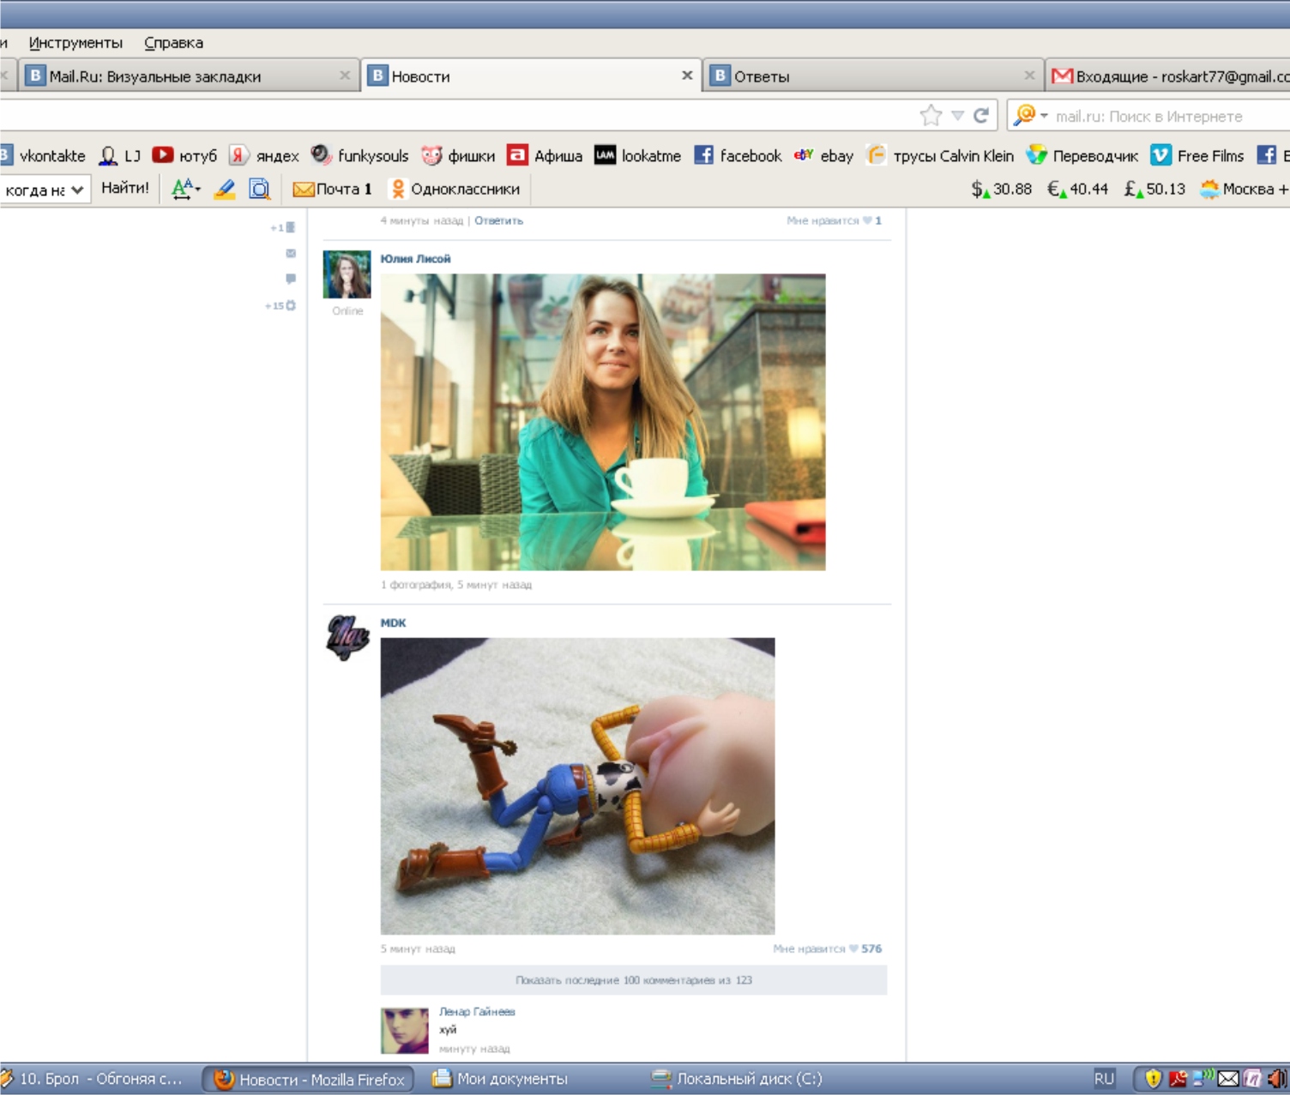The image size is (1290, 1095).
Task: Open the ebay bookmark
Action: (x=823, y=155)
